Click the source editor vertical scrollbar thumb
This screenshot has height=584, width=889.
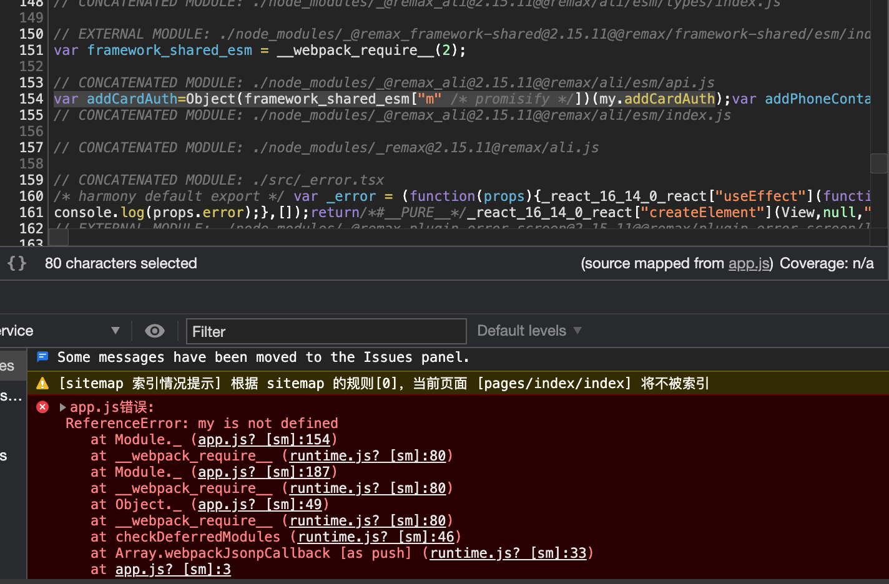pos(879,163)
